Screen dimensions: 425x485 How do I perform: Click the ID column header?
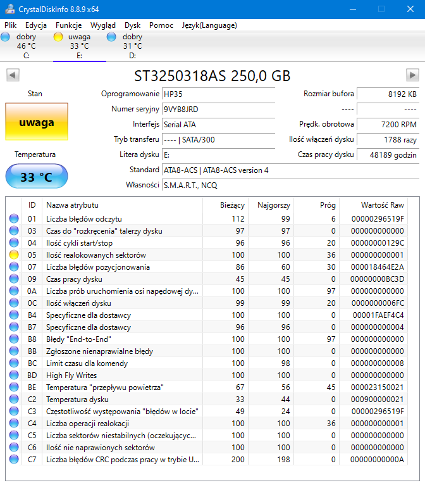pyautogui.click(x=32, y=205)
